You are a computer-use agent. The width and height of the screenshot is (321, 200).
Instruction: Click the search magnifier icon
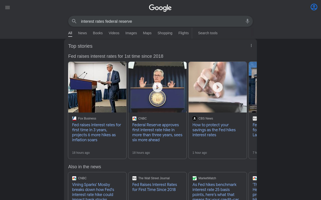point(74,21)
